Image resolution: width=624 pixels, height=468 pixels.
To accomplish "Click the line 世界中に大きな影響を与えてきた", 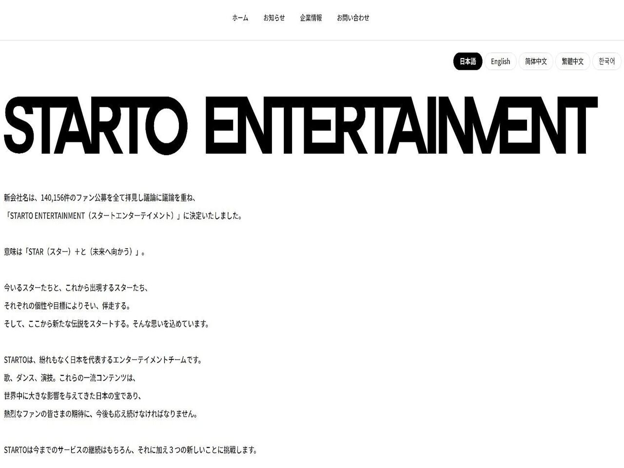I will pos(73,396).
